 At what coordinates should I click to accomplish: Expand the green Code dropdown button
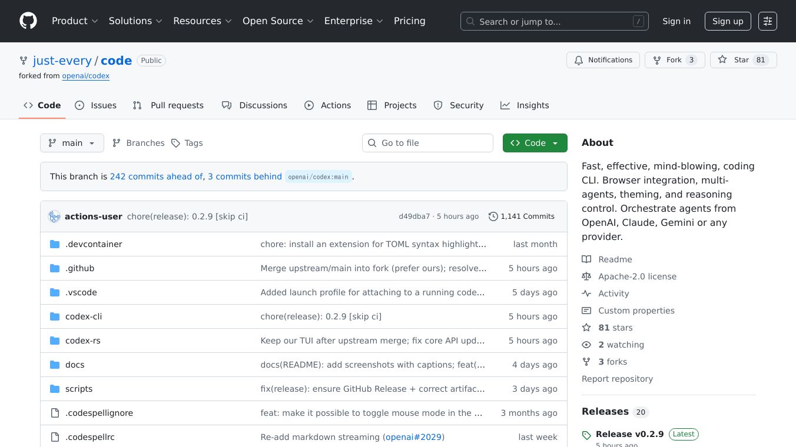point(535,143)
